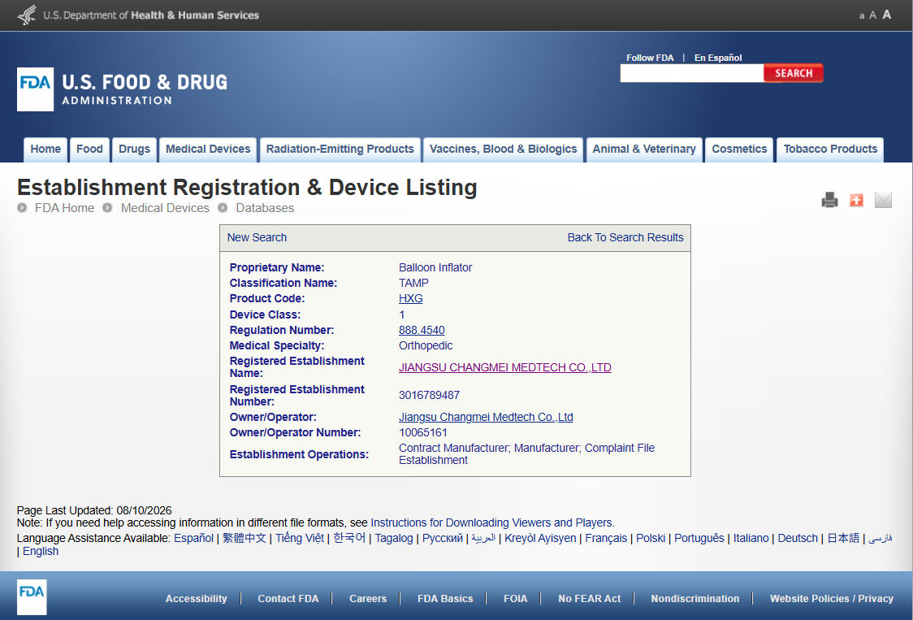
Task: Click the email envelope icon
Action: click(x=883, y=200)
